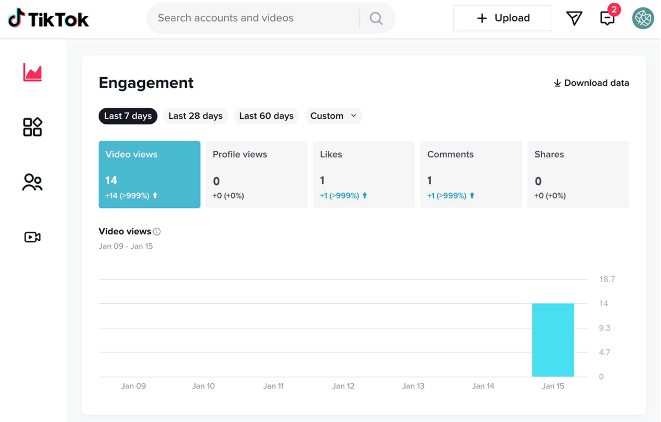Switch to the Profile views metric card
The width and height of the screenshot is (661, 422).
(x=256, y=175)
